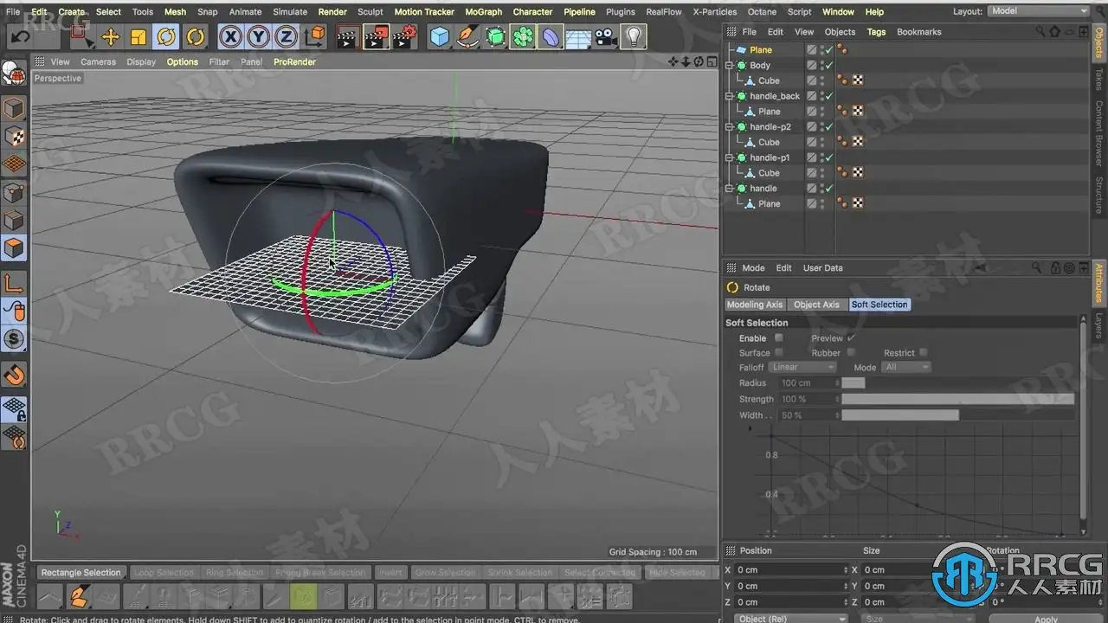Select the Move tool in toolbar
Viewport: 1108px width, 623px height.
[x=111, y=36]
